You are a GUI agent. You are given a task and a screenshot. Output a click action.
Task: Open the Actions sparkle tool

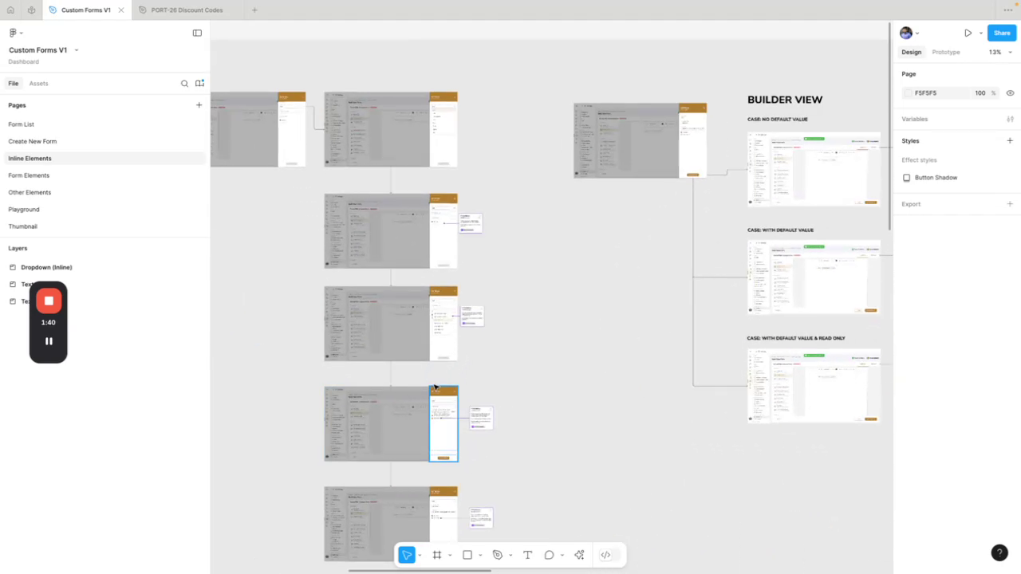580,555
